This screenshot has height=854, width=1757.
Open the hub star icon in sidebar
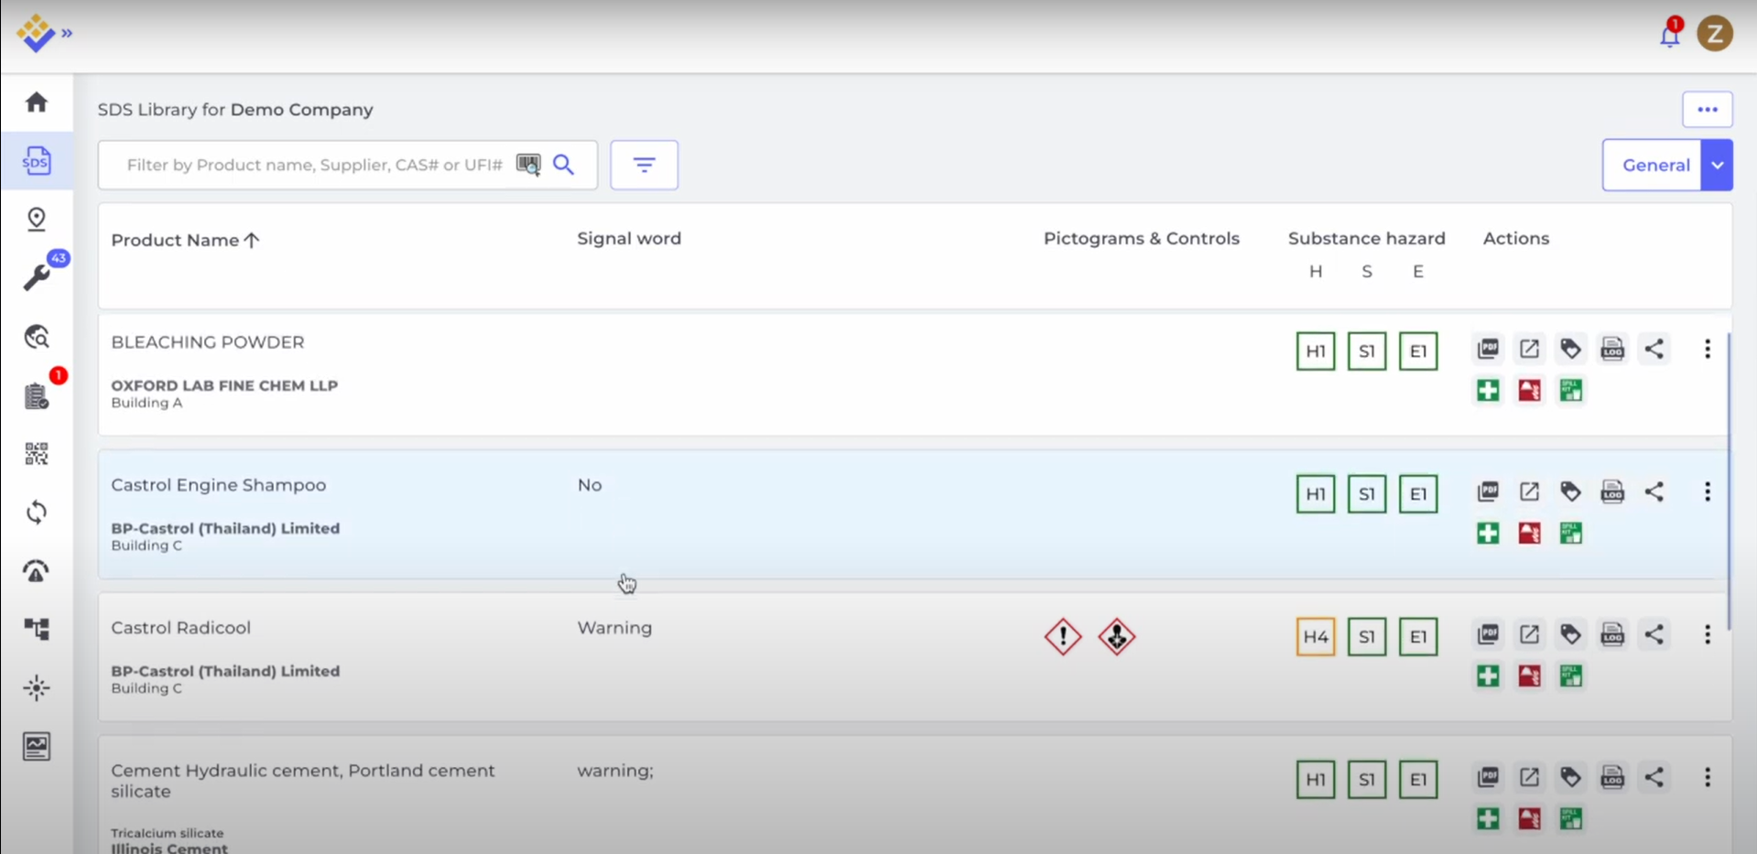(x=37, y=688)
